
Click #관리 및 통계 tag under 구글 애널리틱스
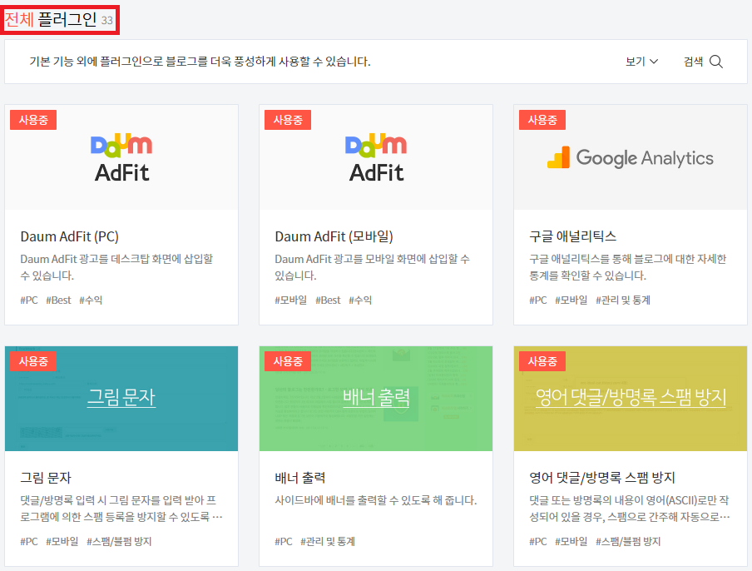coord(623,300)
